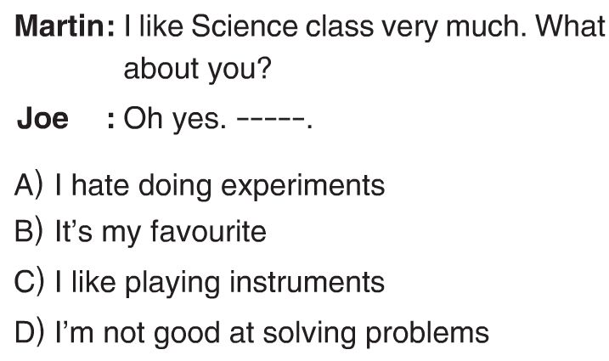Click the letter B) option marker

[x=28, y=232]
